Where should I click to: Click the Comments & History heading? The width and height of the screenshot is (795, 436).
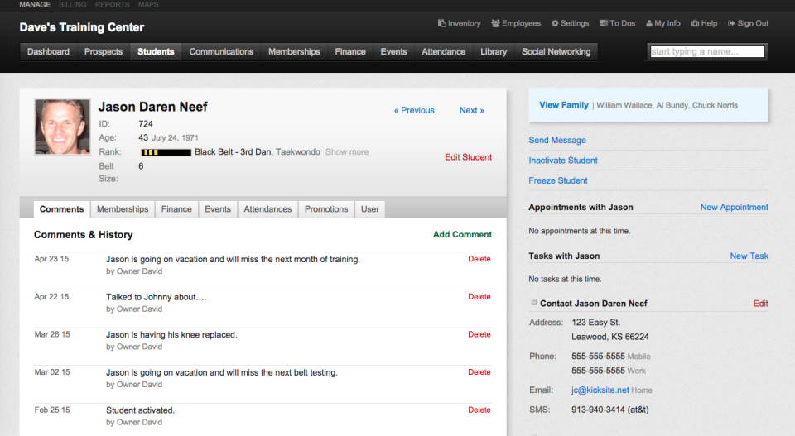tap(83, 235)
